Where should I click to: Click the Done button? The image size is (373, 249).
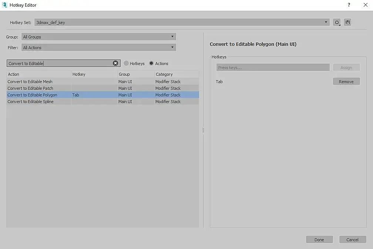pyautogui.click(x=319, y=239)
